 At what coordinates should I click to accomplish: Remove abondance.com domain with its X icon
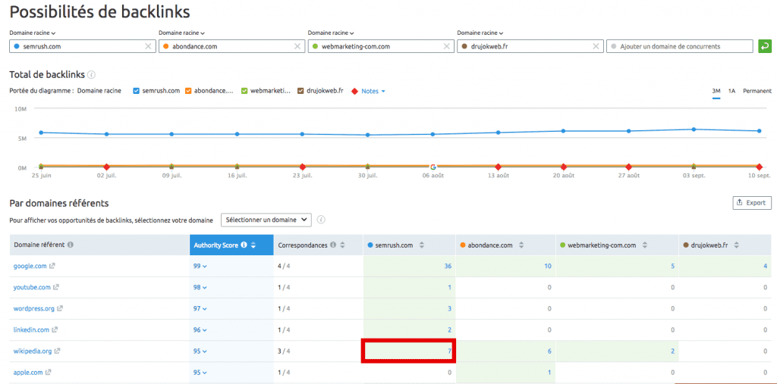coord(297,46)
